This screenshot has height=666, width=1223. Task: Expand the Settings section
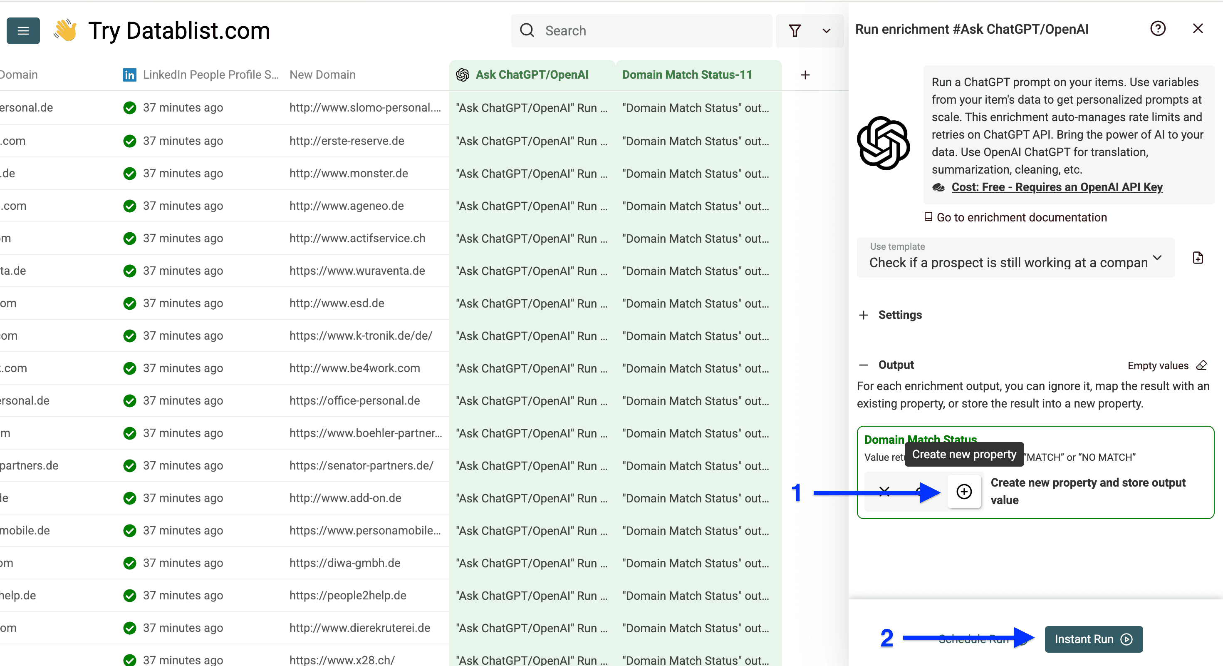pyautogui.click(x=864, y=315)
